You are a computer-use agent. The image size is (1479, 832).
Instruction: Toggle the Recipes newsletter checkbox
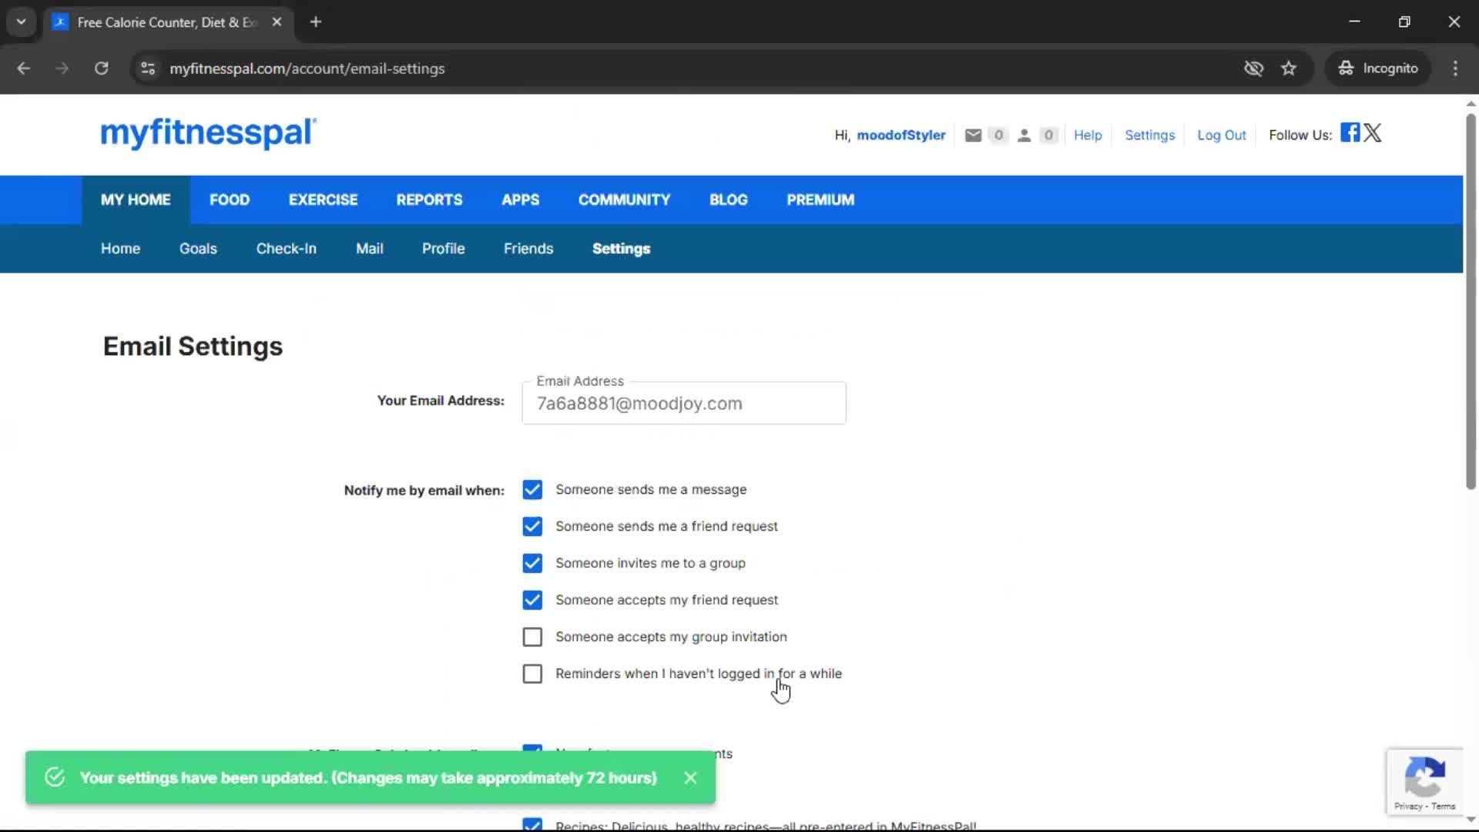[x=532, y=825]
